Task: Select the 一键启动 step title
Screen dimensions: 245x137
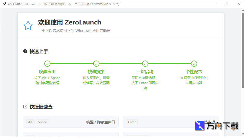Action: coord(145,72)
